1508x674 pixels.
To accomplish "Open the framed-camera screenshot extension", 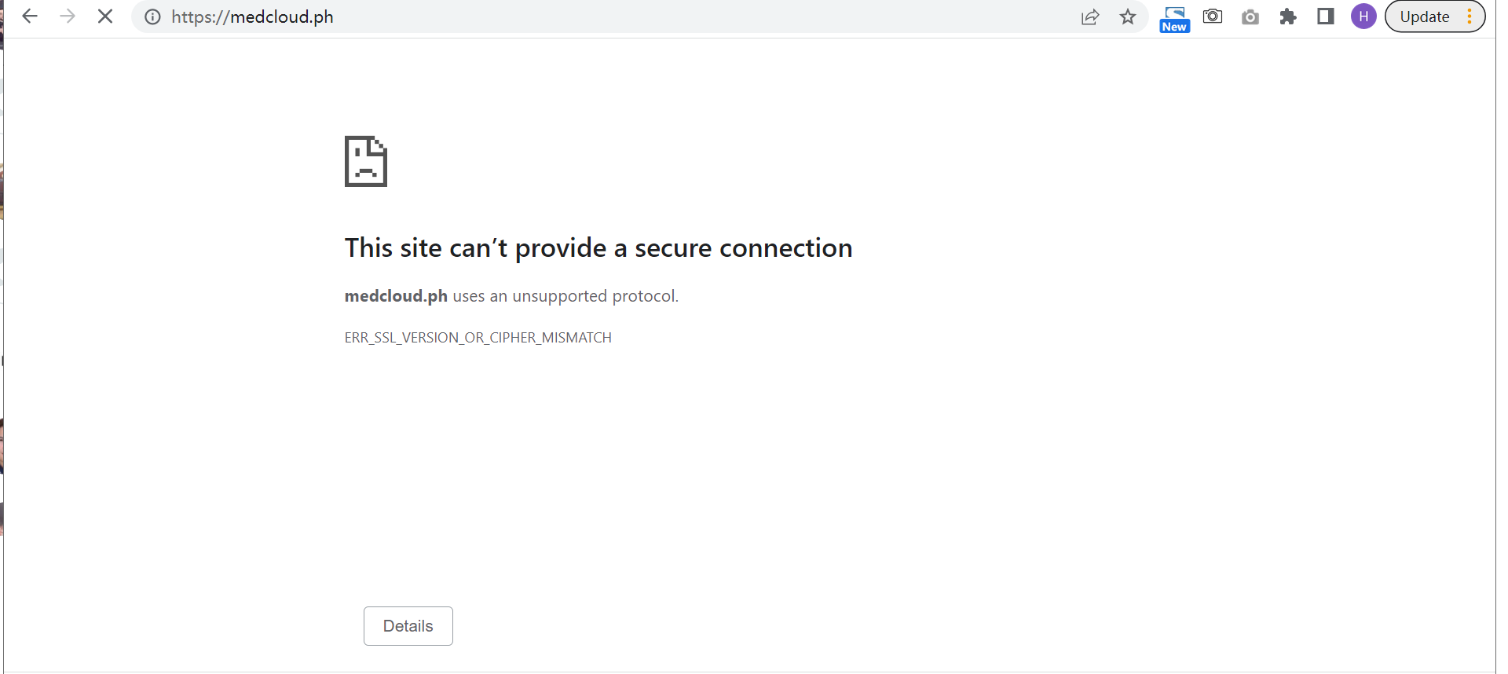I will [x=1213, y=16].
